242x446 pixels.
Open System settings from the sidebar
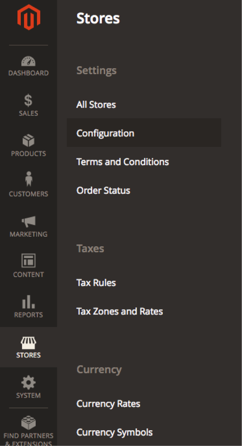point(28,388)
